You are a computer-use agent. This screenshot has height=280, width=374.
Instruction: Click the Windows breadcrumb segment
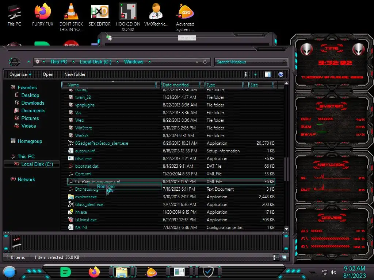(134, 62)
